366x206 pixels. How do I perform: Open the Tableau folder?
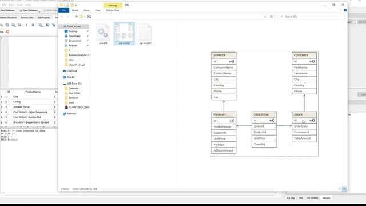pyautogui.click(x=73, y=98)
